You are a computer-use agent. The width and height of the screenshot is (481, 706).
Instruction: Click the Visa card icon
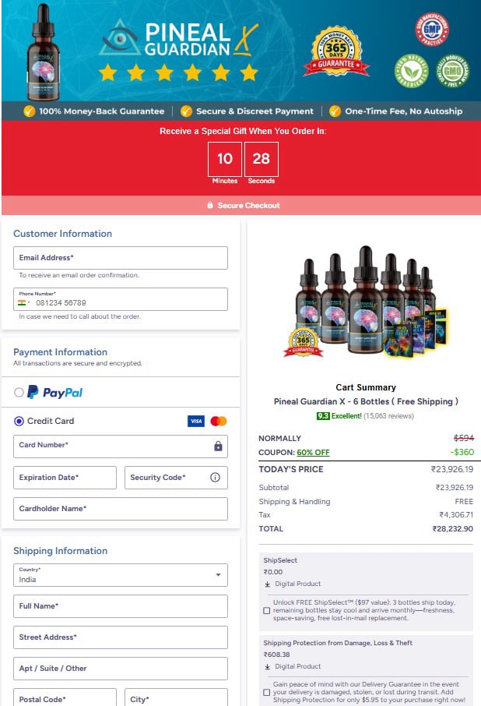click(x=196, y=421)
